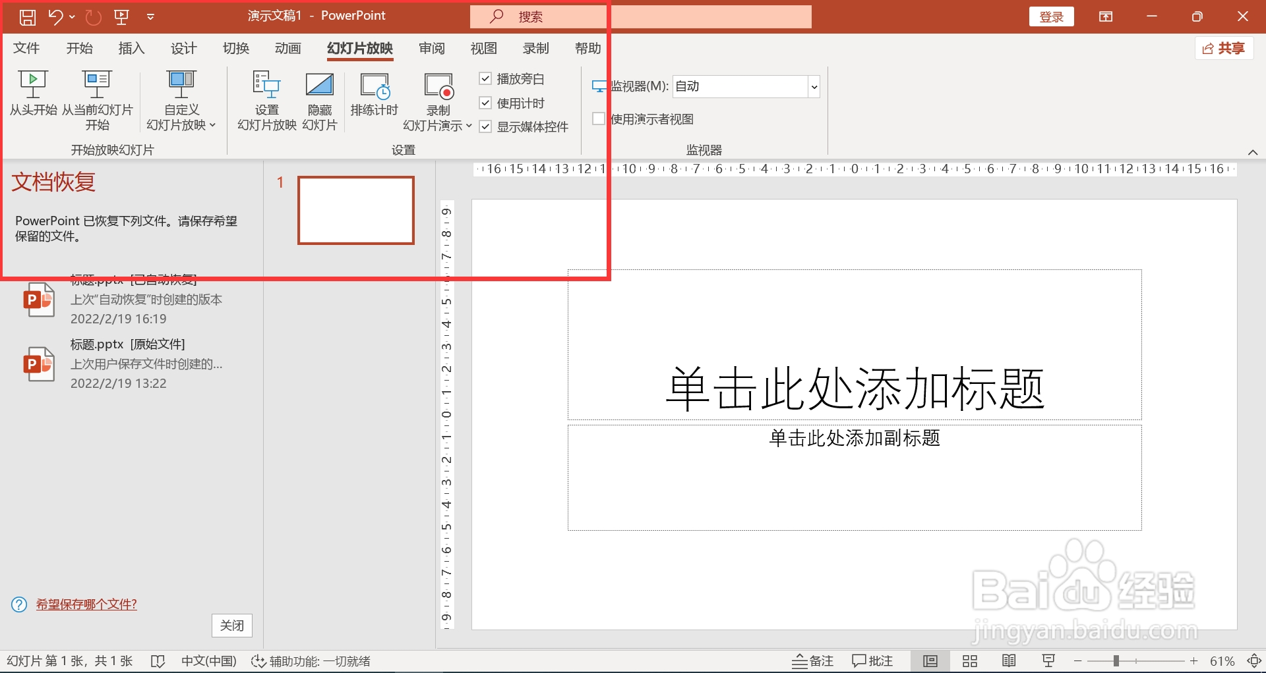Open the 切换 tab
Screen dimensions: 1266x673
pyautogui.click(x=236, y=48)
